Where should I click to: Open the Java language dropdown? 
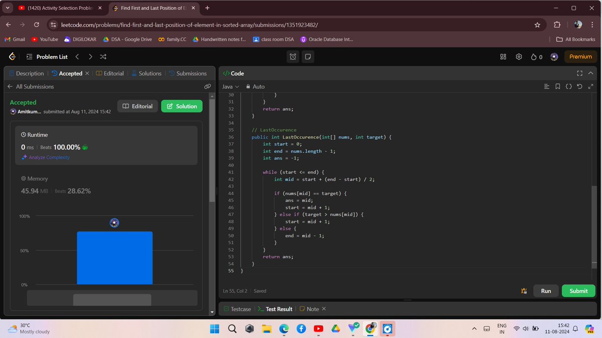click(230, 87)
